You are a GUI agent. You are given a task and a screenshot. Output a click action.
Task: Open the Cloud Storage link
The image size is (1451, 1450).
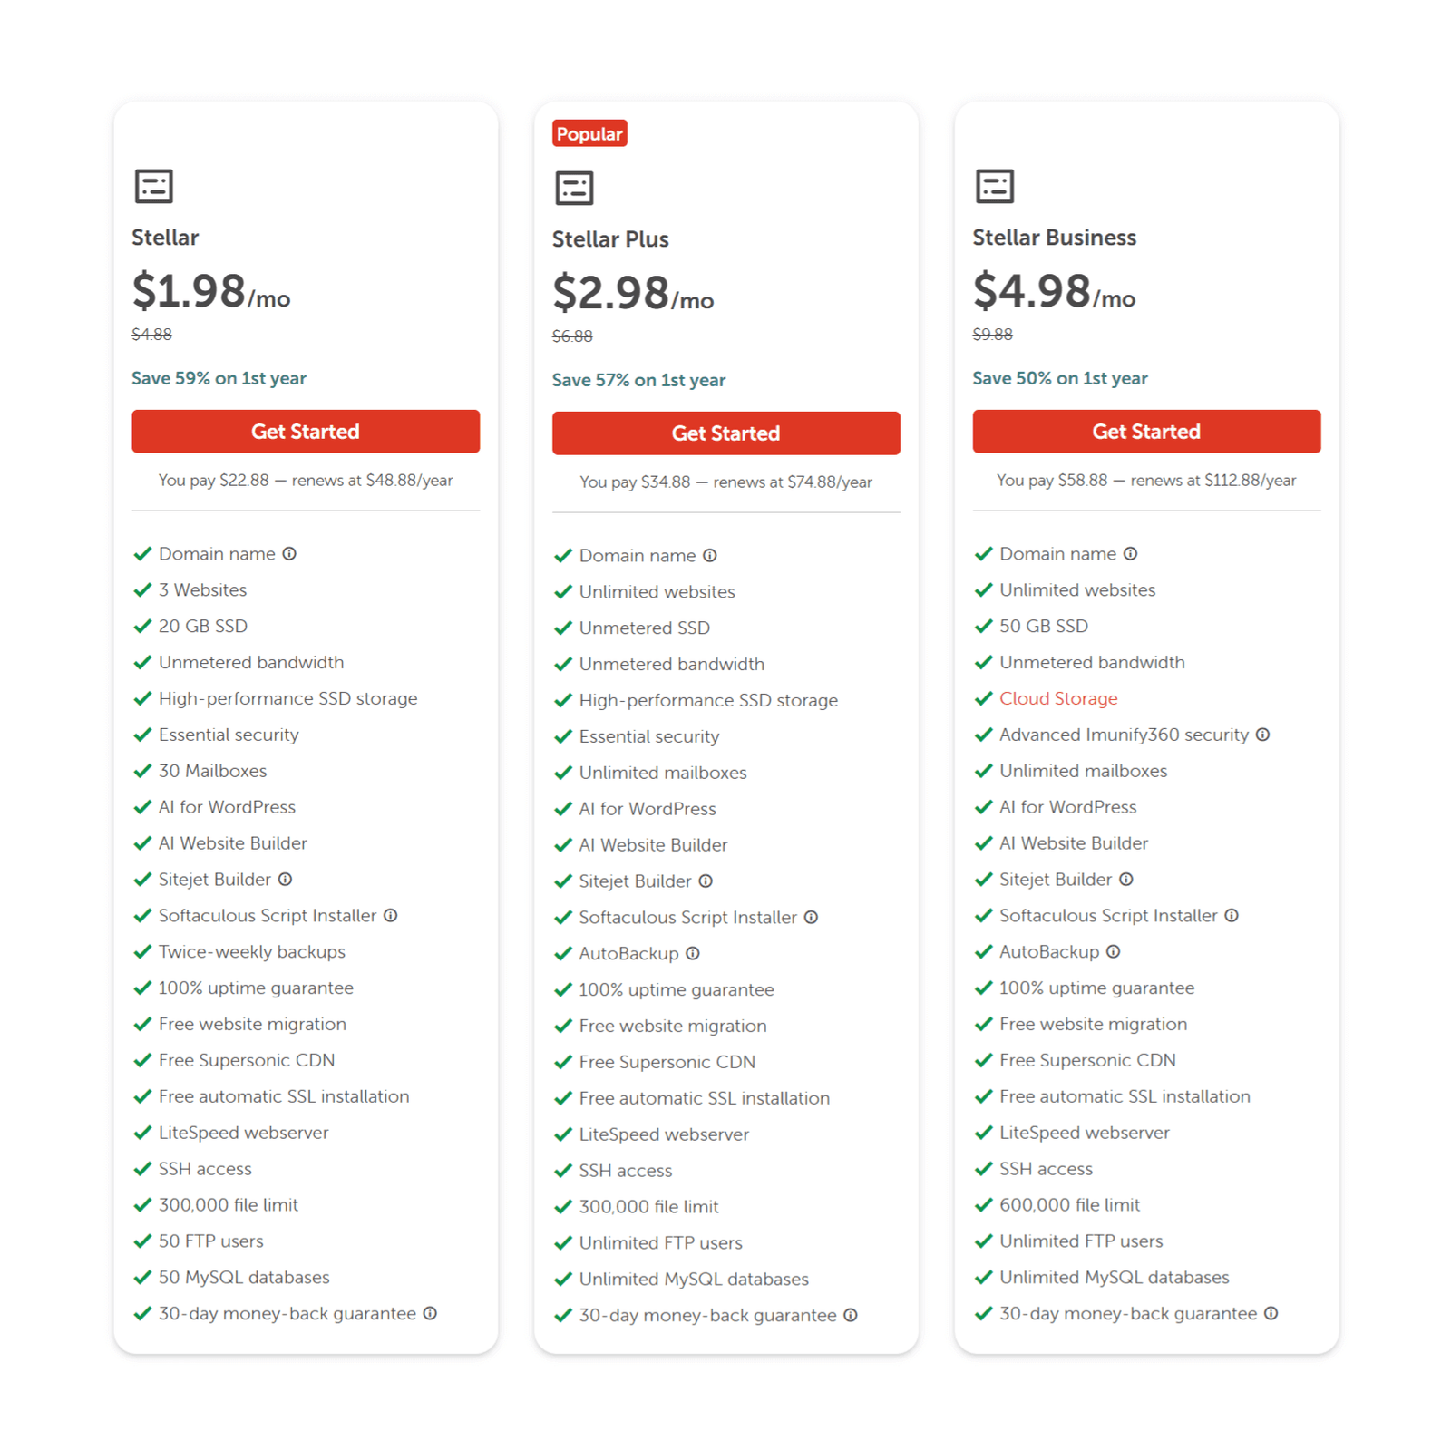(x=1057, y=698)
